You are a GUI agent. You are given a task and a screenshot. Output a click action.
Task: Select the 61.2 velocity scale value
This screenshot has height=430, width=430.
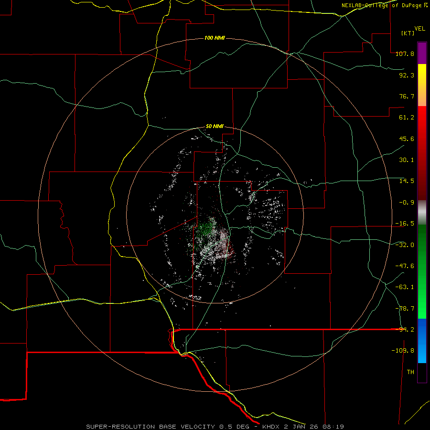point(407,118)
